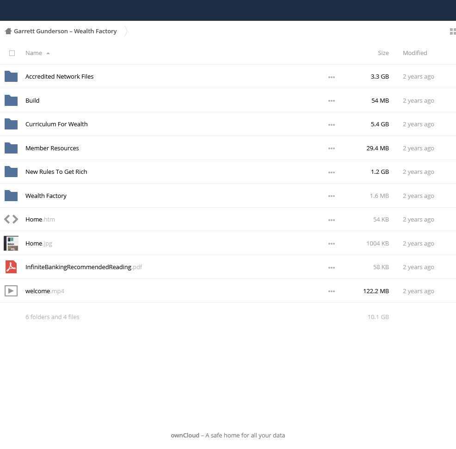The width and height of the screenshot is (456, 449).
Task: Sort files by Modified column
Action: point(415,53)
